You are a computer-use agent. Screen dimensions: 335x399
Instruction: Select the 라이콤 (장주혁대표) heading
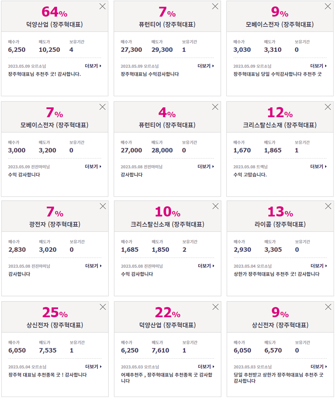click(x=280, y=224)
